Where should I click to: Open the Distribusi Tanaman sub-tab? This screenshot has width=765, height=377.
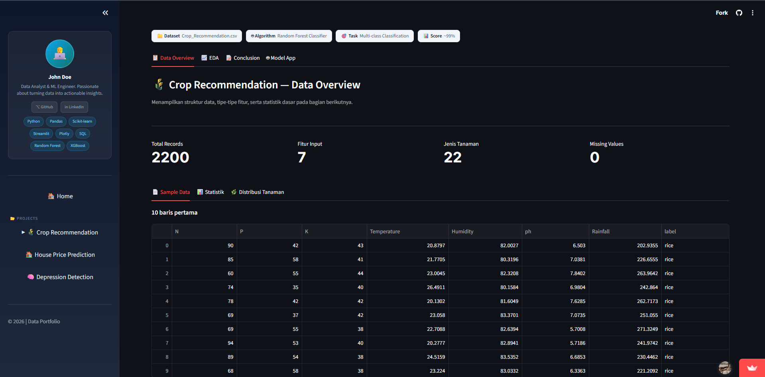pyautogui.click(x=258, y=192)
